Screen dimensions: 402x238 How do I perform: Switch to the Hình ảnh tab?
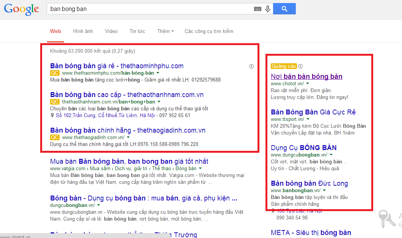pos(83,31)
